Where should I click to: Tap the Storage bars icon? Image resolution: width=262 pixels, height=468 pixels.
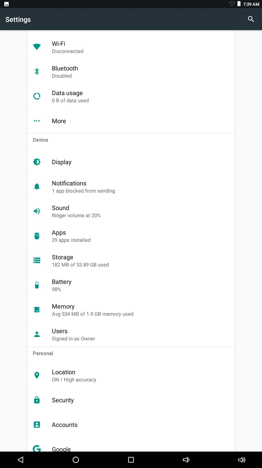pos(37,260)
